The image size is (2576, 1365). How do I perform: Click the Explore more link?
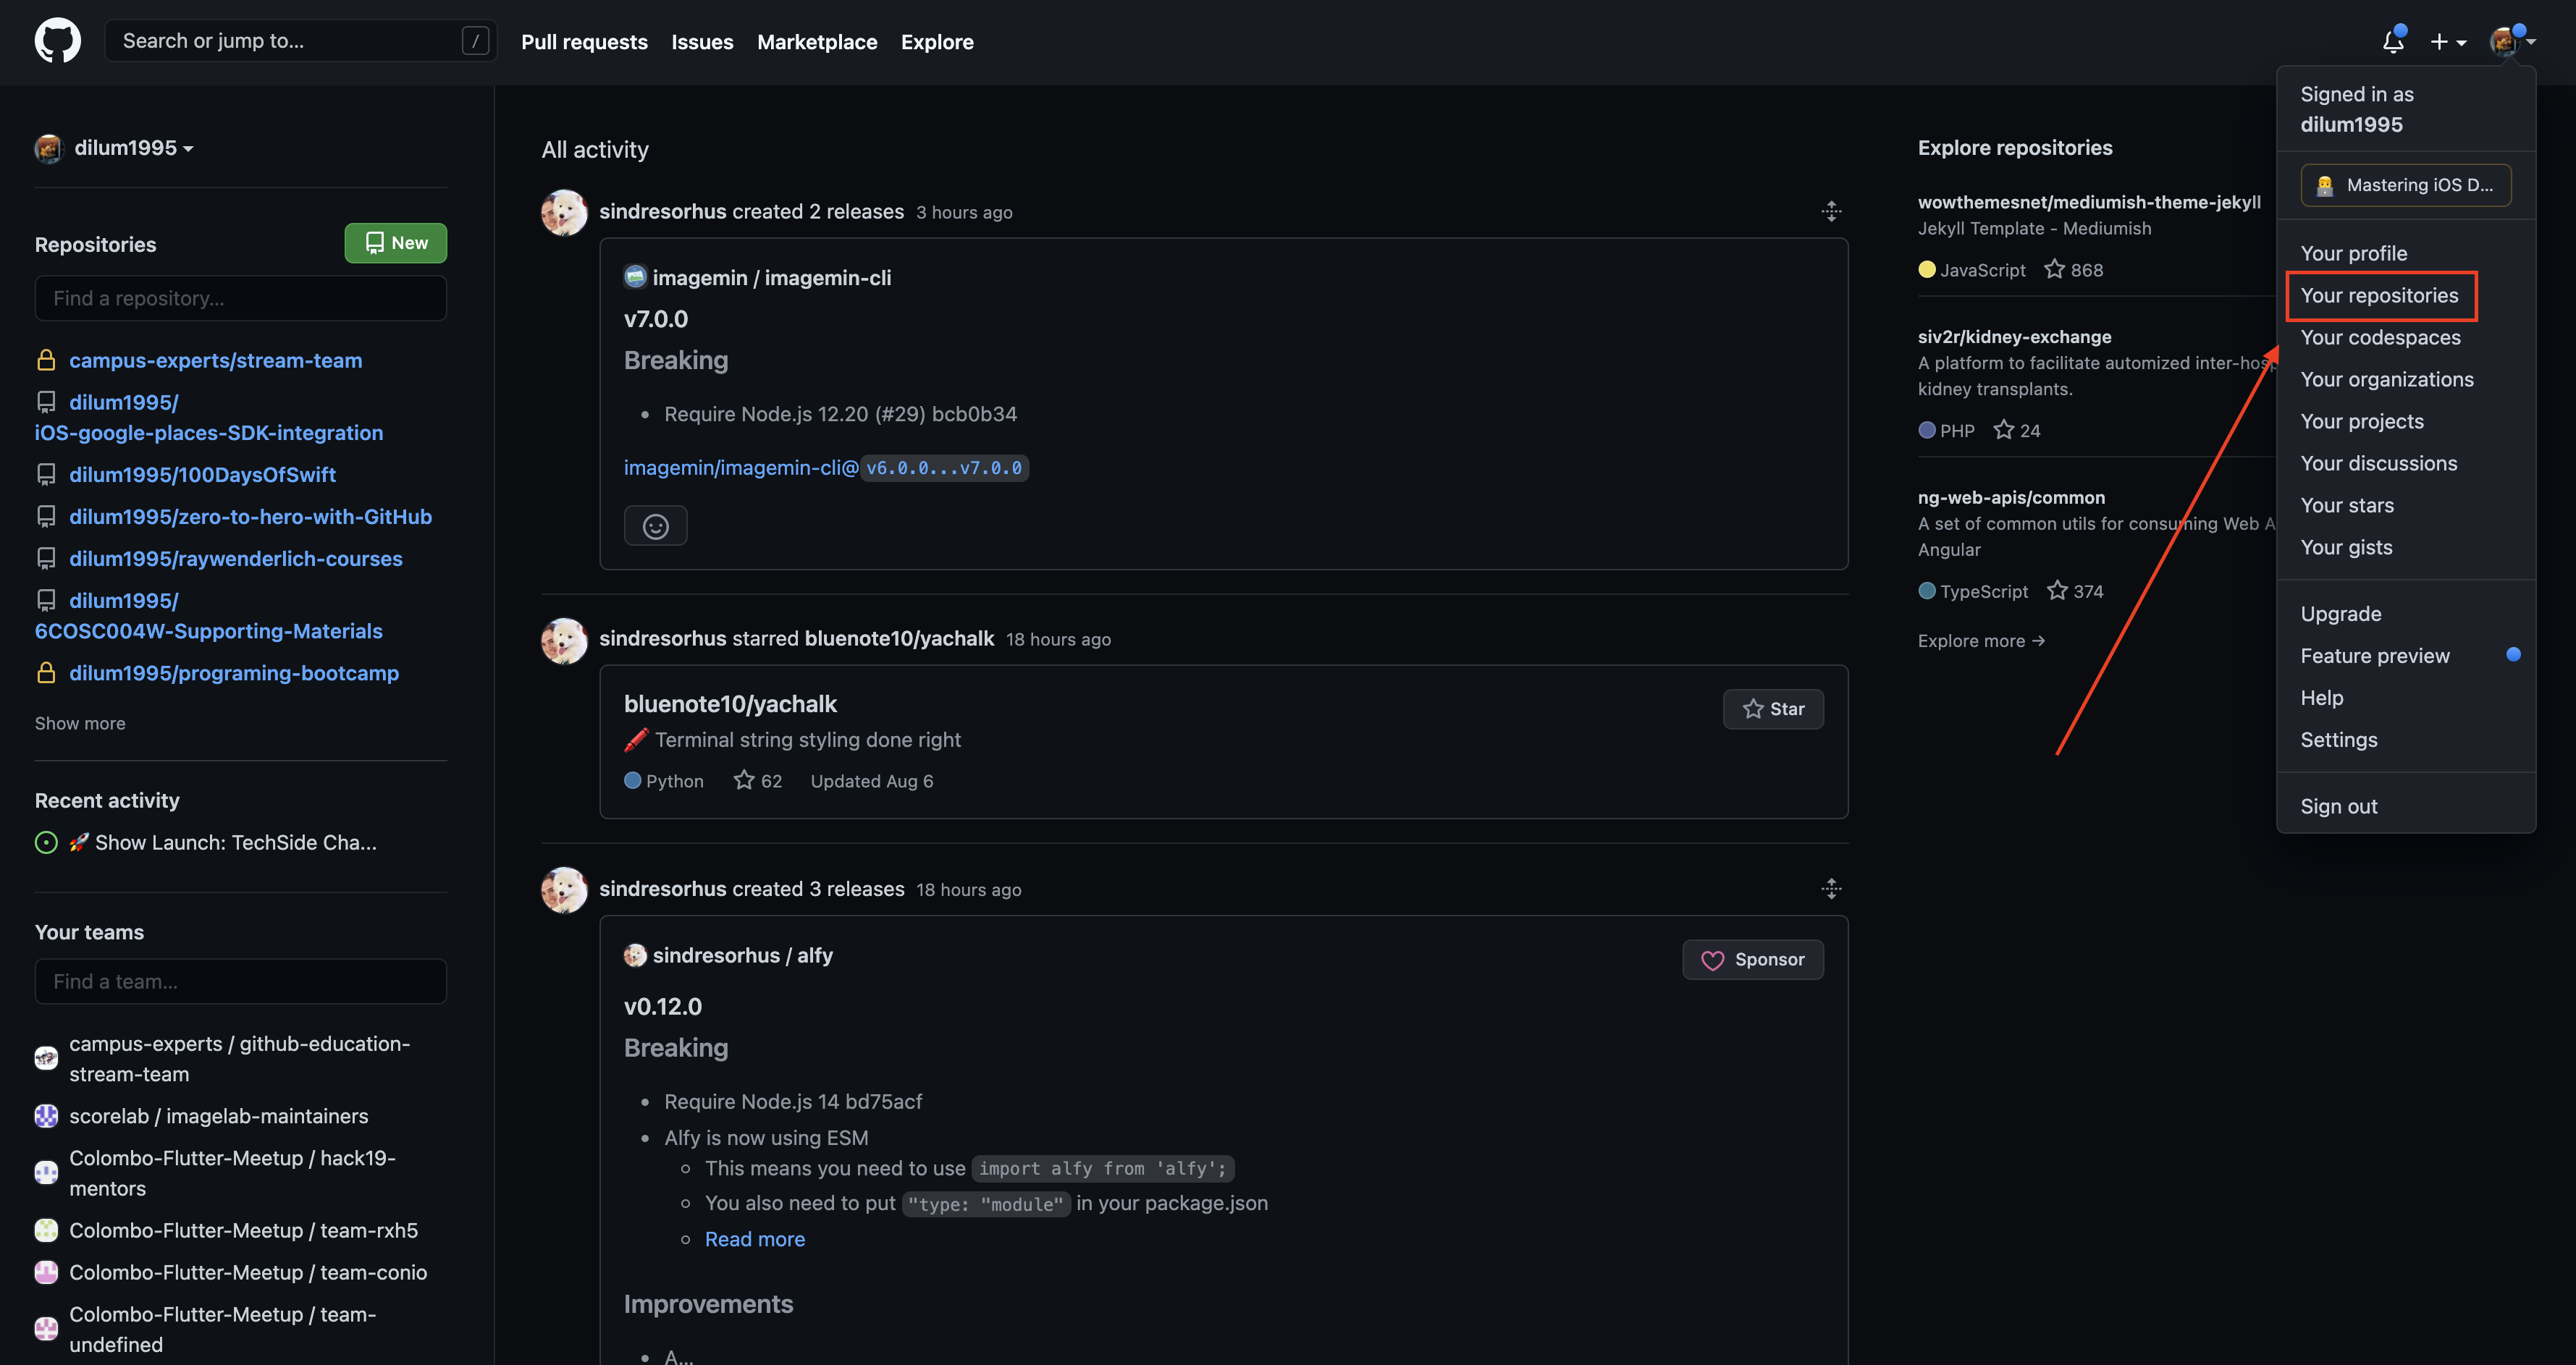(1980, 641)
